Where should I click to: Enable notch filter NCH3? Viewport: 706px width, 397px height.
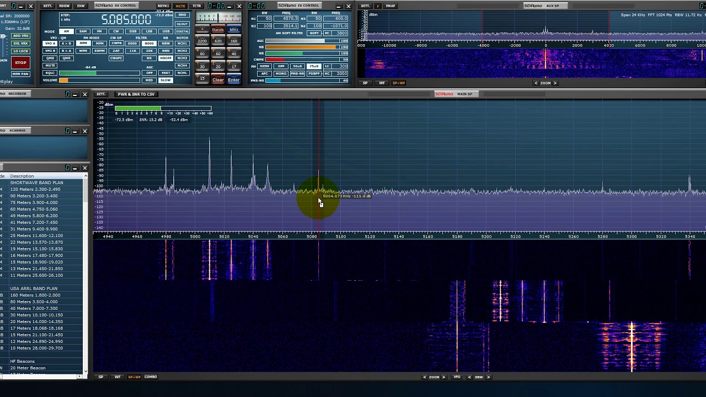[182, 58]
